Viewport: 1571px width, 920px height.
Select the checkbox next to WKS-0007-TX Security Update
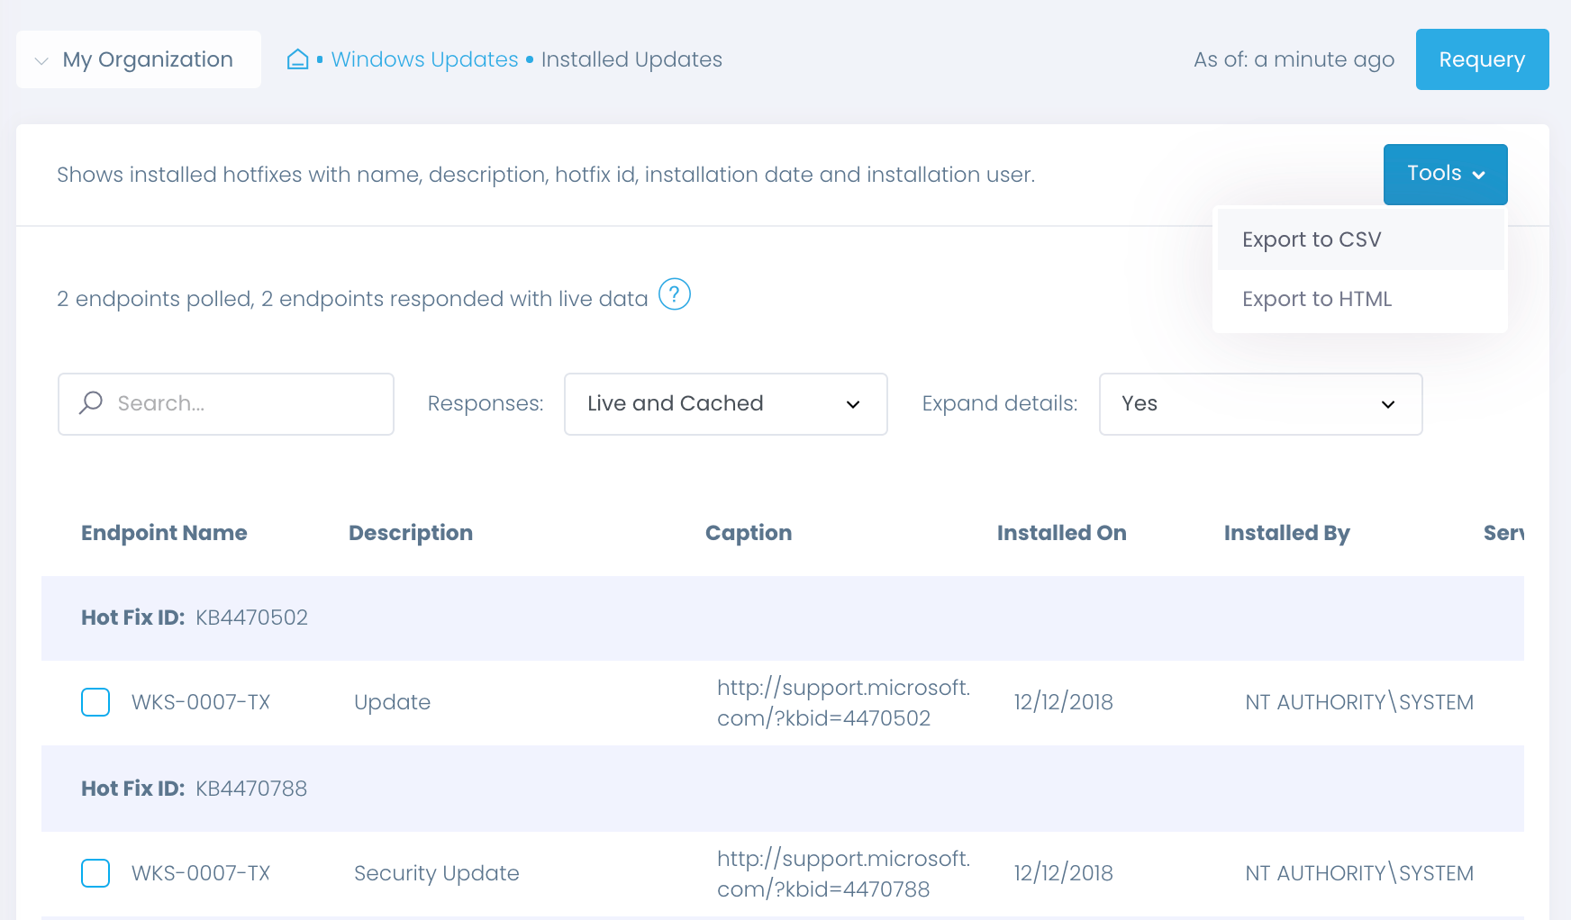[x=95, y=872]
